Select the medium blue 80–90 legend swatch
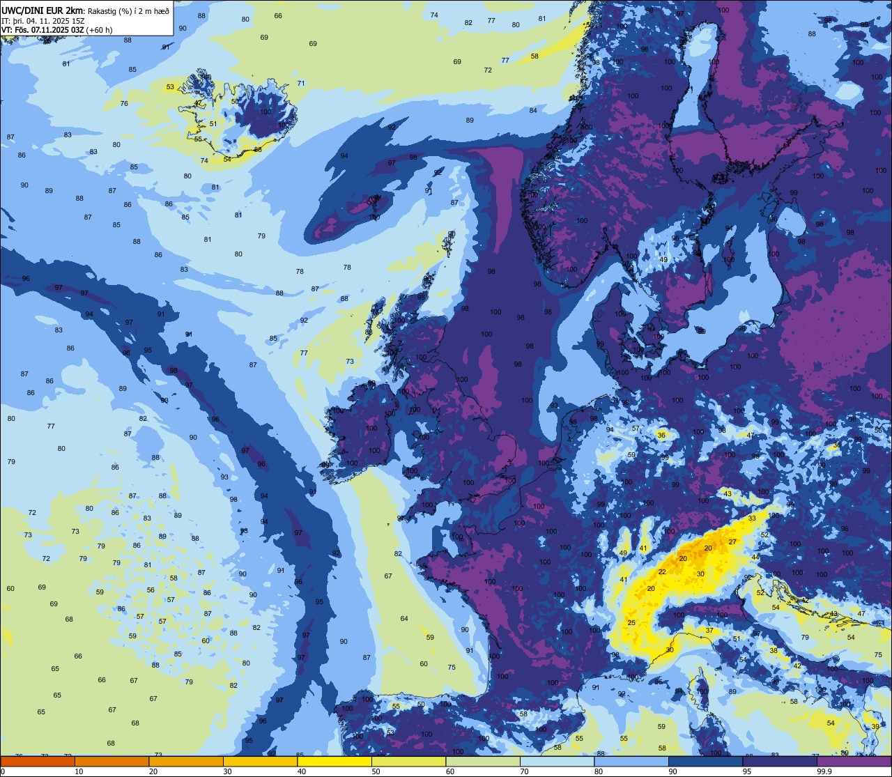This screenshot has width=892, height=777. pos(631,761)
